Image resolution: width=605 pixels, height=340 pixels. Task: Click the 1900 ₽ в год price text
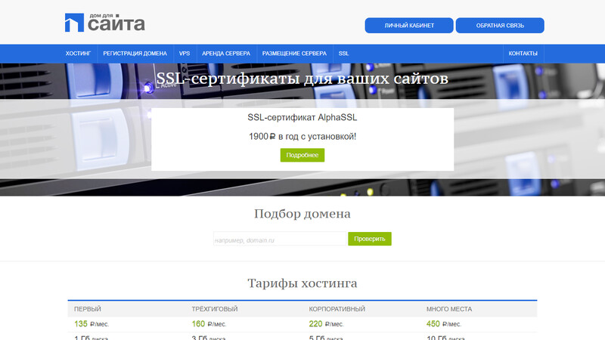click(302, 137)
